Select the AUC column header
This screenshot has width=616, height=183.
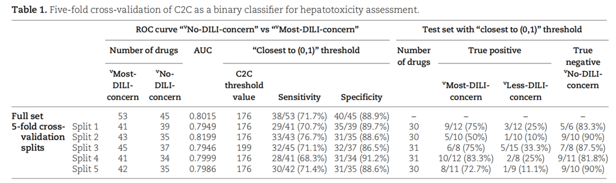click(x=203, y=50)
